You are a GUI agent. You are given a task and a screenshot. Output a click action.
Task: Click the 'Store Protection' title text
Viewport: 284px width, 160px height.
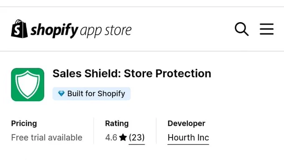(167, 74)
